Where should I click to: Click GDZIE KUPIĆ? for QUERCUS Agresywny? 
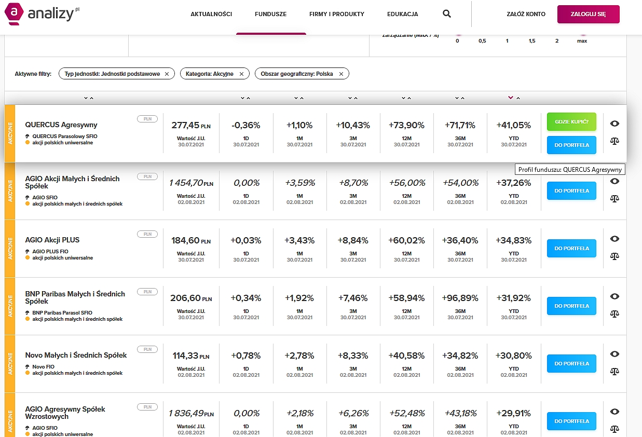pyautogui.click(x=571, y=121)
